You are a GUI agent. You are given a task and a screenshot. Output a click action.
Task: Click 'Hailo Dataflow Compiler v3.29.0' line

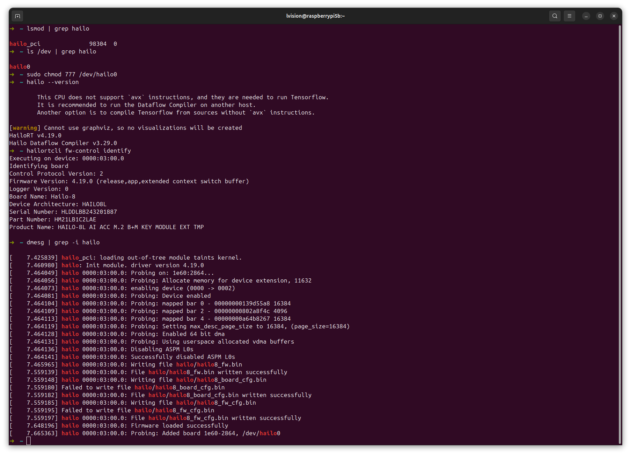pyautogui.click(x=63, y=143)
